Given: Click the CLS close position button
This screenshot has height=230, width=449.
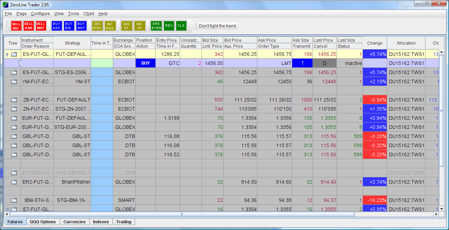Looking at the screenshot, I should [181, 26].
